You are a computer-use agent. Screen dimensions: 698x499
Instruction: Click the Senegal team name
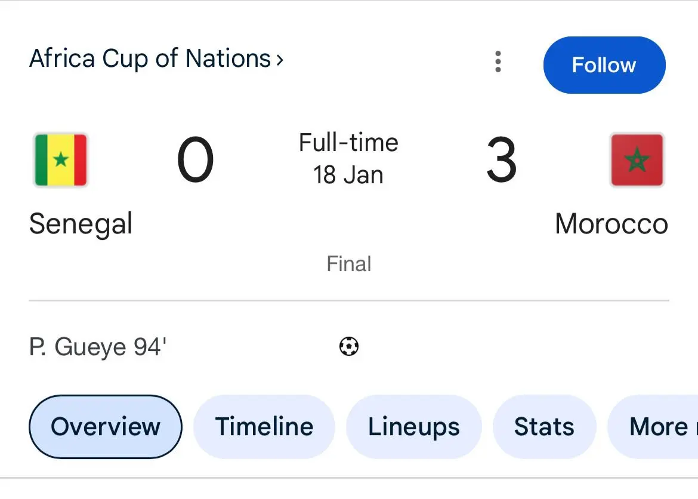81,224
